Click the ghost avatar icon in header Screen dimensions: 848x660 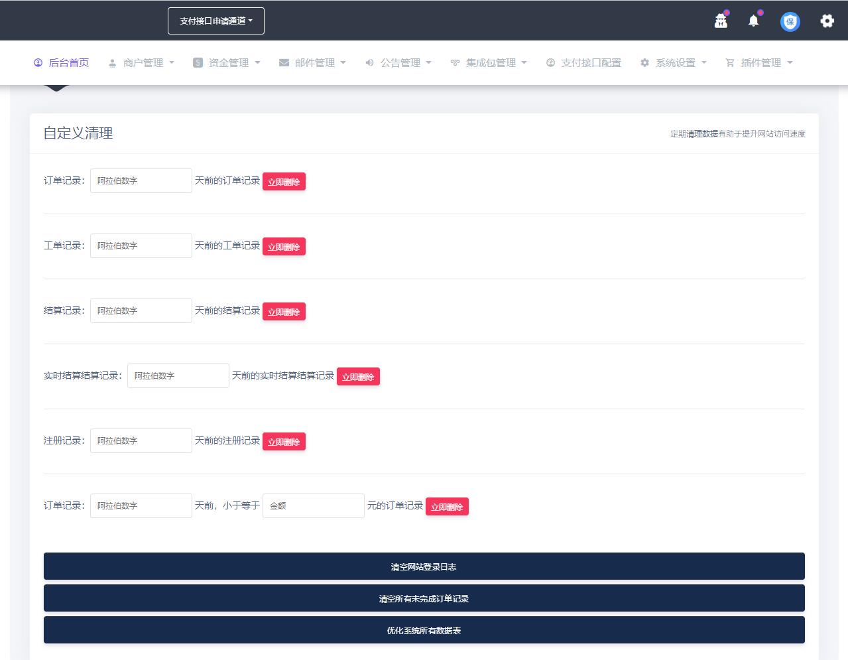(x=721, y=21)
